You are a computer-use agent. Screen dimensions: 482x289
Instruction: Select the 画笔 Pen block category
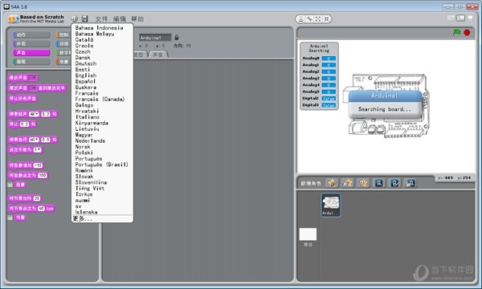click(x=31, y=62)
